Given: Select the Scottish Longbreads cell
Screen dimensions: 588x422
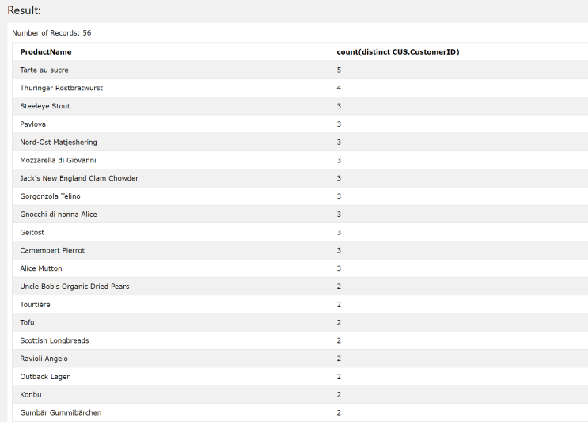Looking at the screenshot, I should tap(55, 340).
